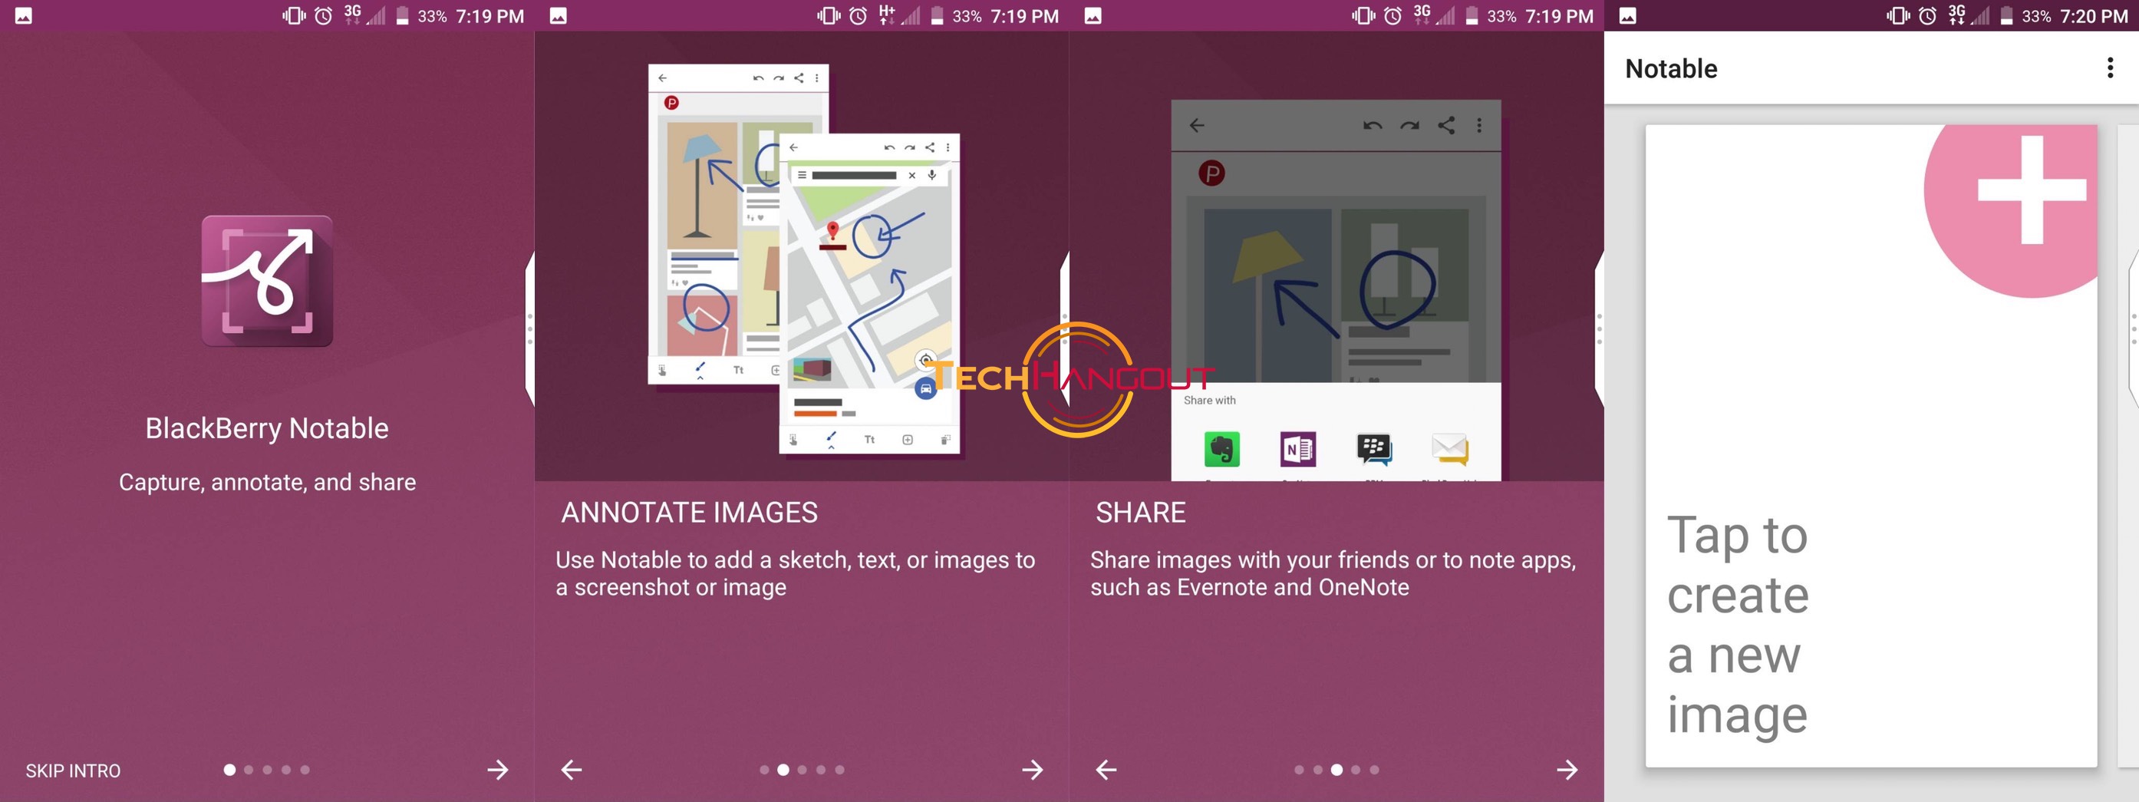Tap Pinterest logo in Share screen illustration
Screen dimensions: 2139x802
1211,173
